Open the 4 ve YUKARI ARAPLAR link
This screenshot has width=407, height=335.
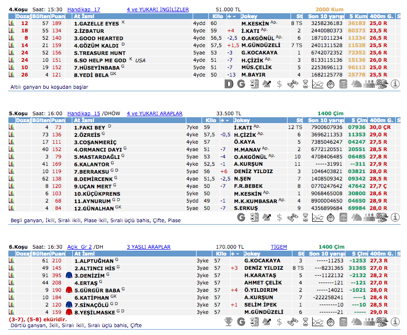click(x=154, y=113)
